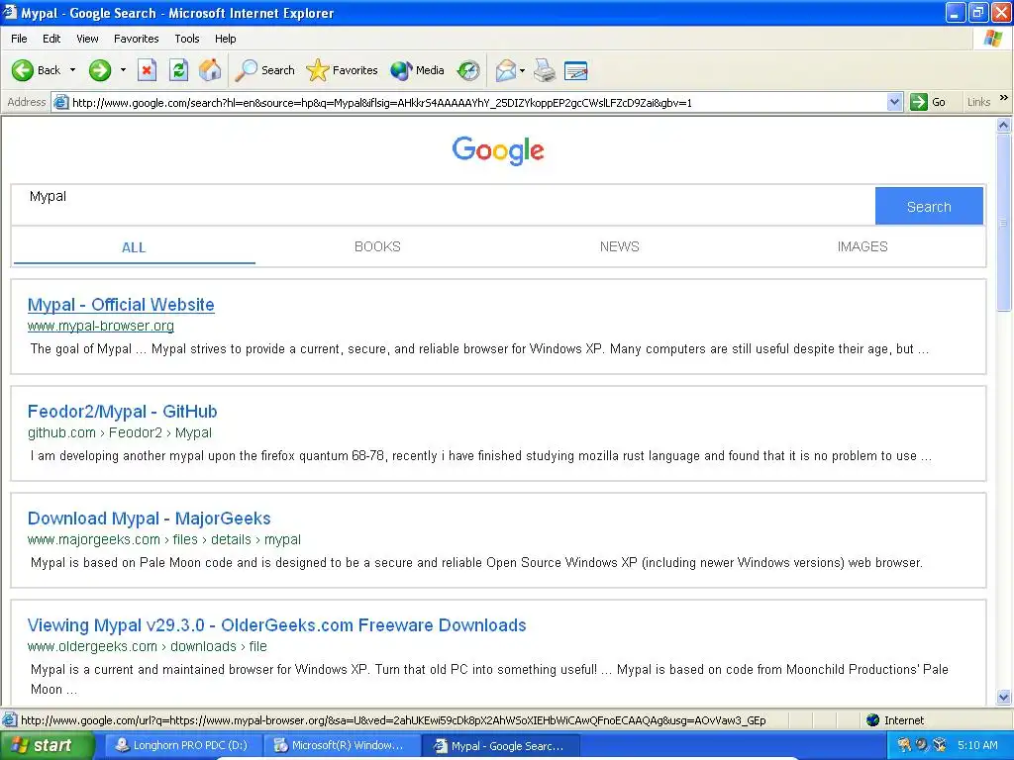This screenshot has width=1014, height=760.
Task: Open the File menu
Action: [x=19, y=39]
